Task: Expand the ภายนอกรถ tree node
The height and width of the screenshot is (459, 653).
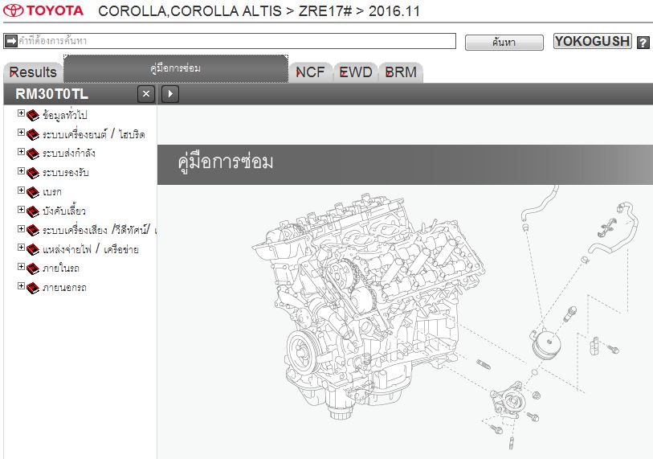Action: click(21, 285)
